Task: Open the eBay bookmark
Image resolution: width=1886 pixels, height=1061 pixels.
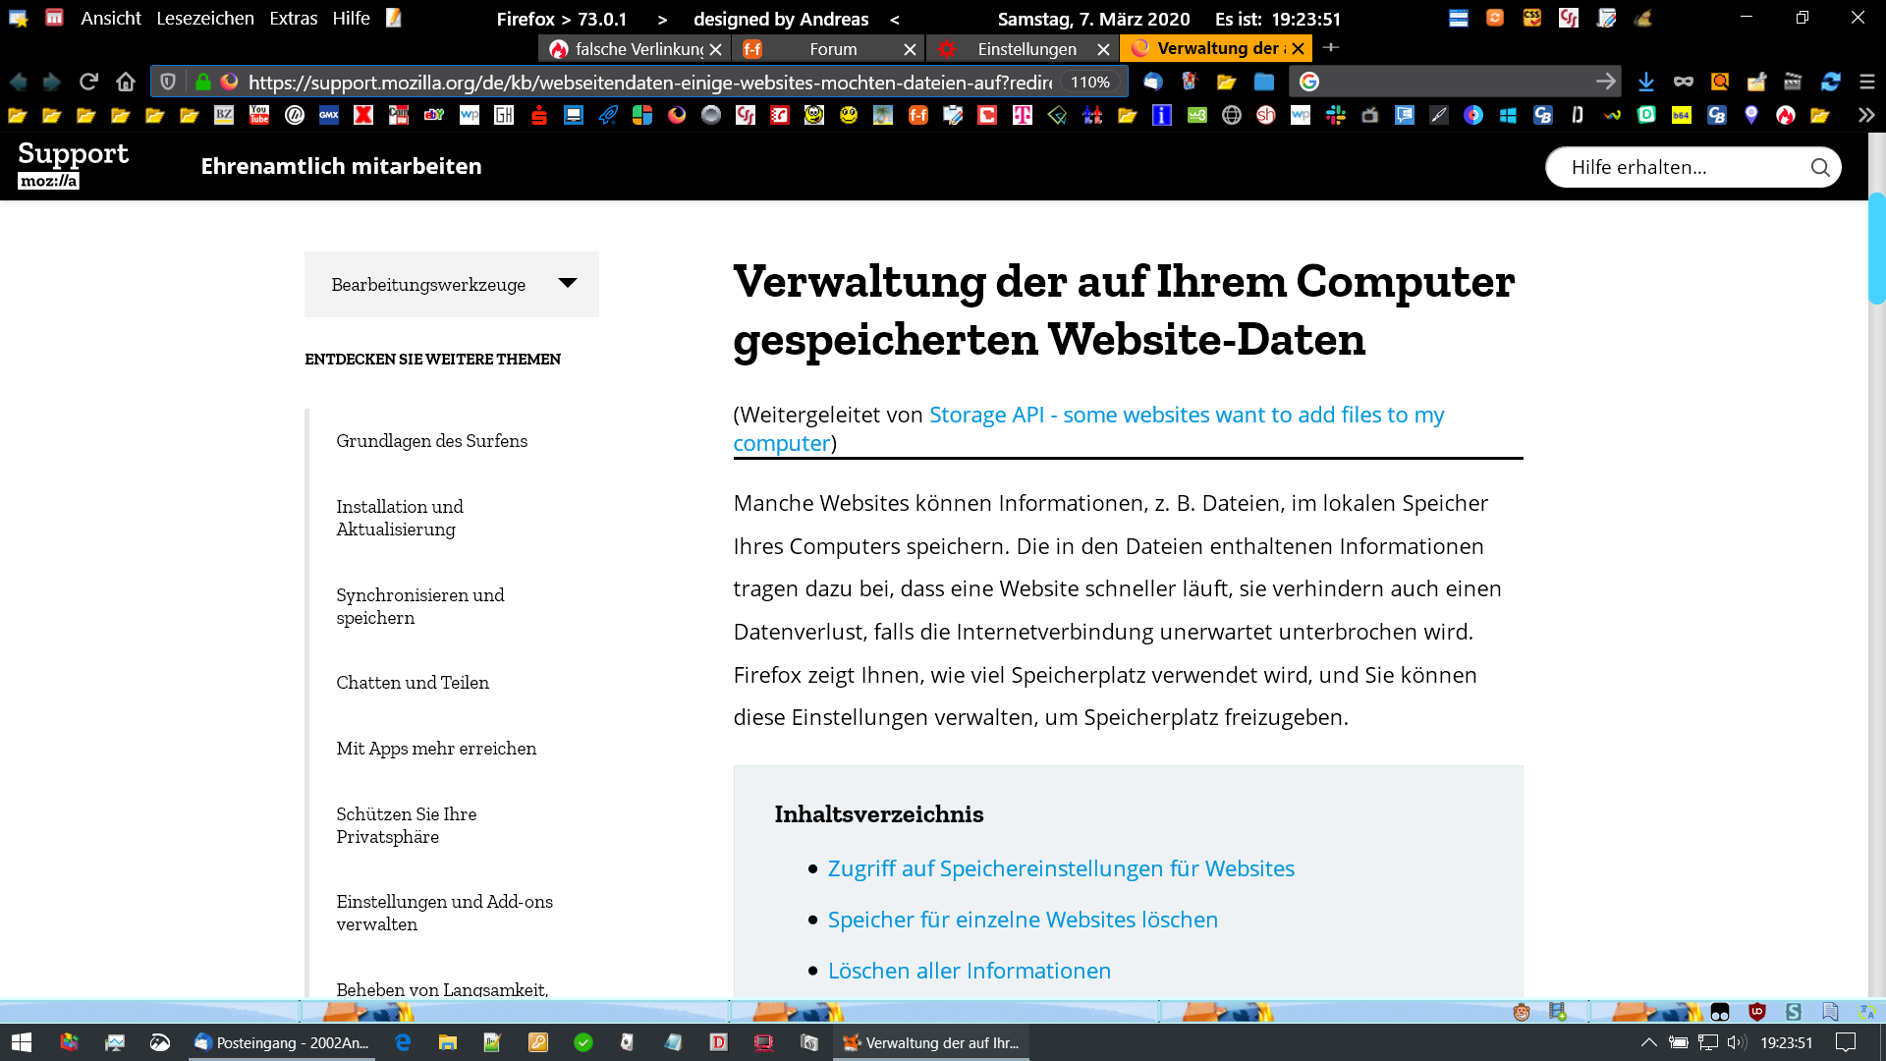Action: (x=433, y=115)
